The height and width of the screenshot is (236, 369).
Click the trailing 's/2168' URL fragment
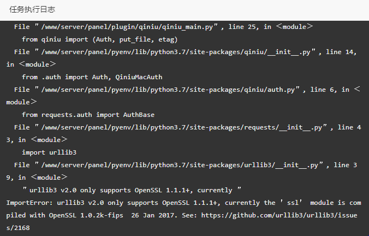click(x=18, y=228)
